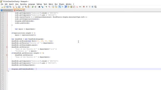161x90 pixels.
Task: Open User Defined Language dialog icon
Action: pyautogui.click(x=68, y=7)
